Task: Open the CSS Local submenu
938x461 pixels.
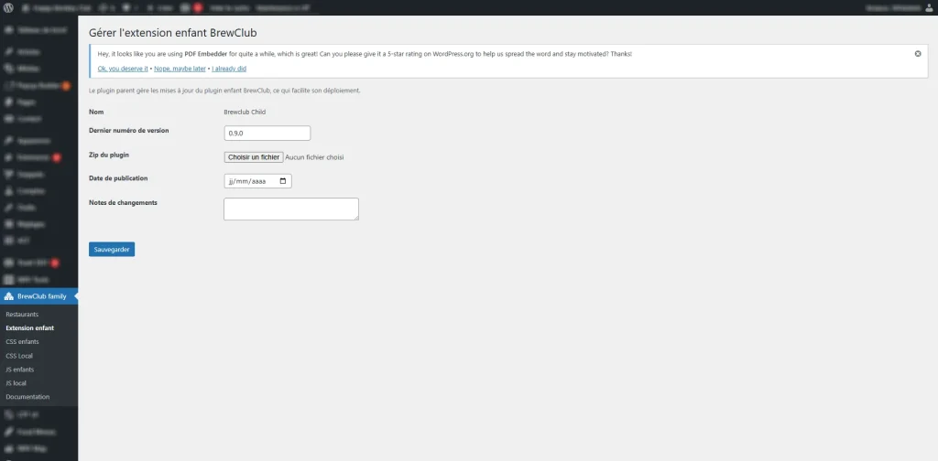Action: (19, 355)
